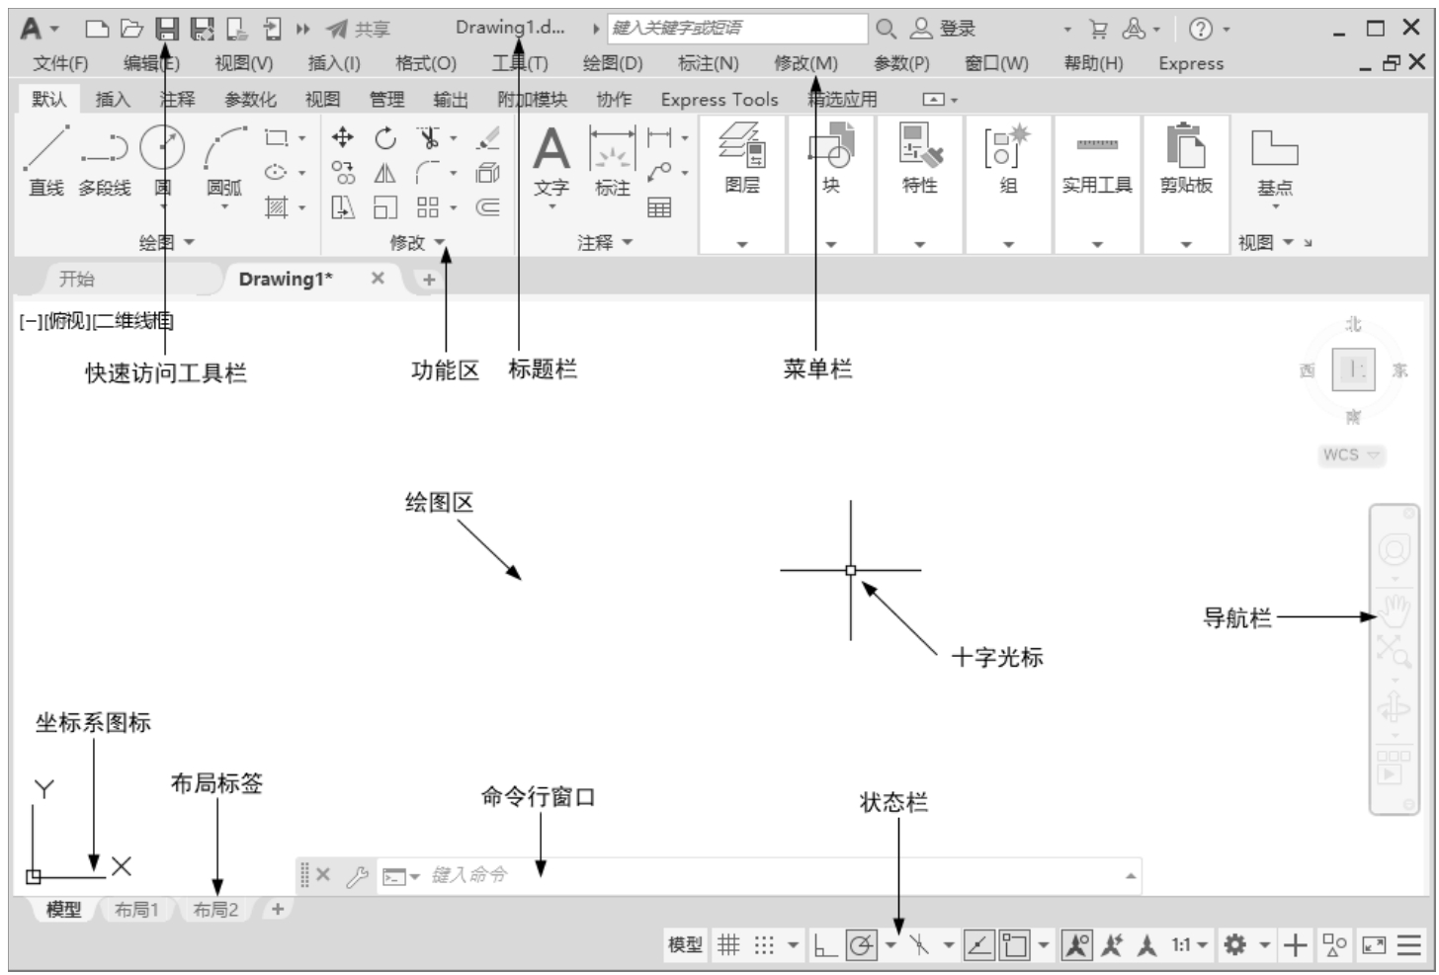Open the 1:1 annotation scale dropdown
The width and height of the screenshot is (1439, 975).
click(1189, 945)
